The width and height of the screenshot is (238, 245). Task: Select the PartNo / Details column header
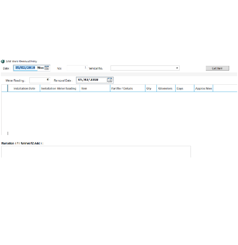click(x=127, y=88)
